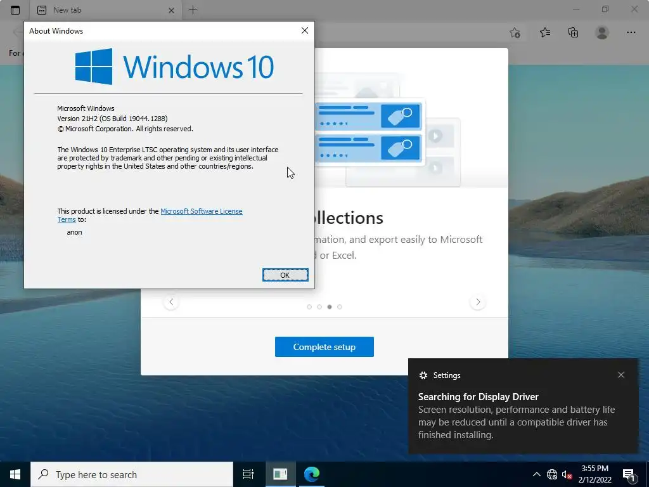This screenshot has height=487, width=649.
Task: Open a new tab with plus button
Action: pos(193,10)
